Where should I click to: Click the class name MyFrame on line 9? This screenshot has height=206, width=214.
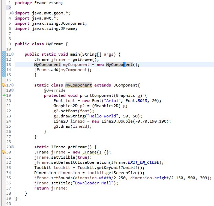tap(55, 44)
